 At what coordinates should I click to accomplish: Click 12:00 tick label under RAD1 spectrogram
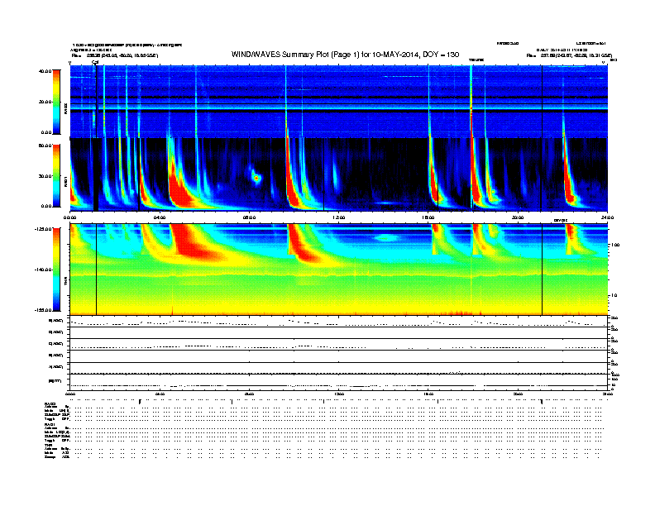339,217
